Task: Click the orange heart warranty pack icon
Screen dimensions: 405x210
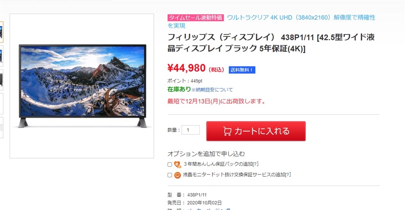Action: [x=178, y=164]
